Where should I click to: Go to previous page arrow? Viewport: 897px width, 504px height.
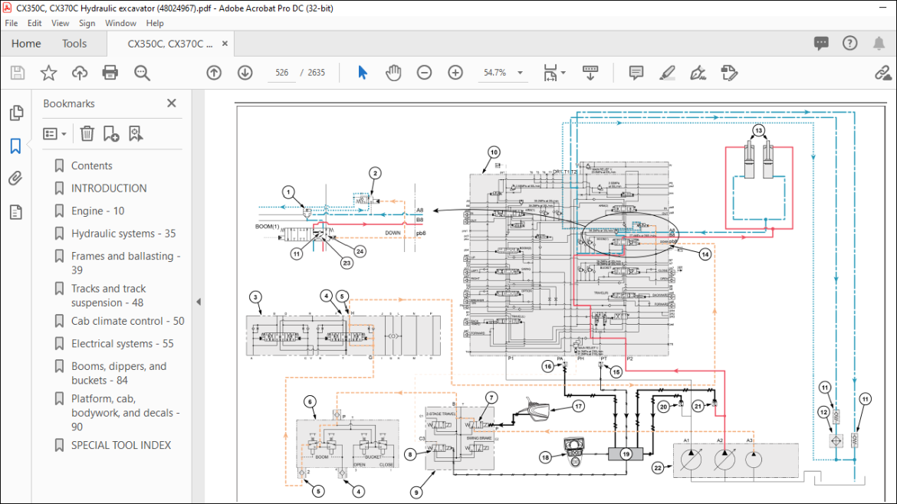(214, 73)
